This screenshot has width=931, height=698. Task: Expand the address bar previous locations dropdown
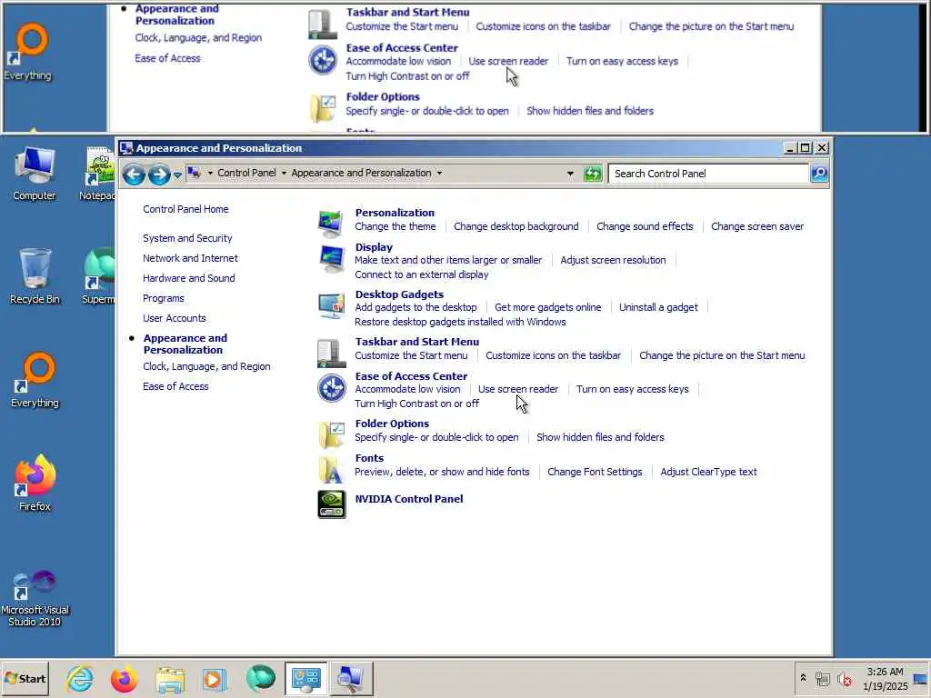pyautogui.click(x=570, y=174)
